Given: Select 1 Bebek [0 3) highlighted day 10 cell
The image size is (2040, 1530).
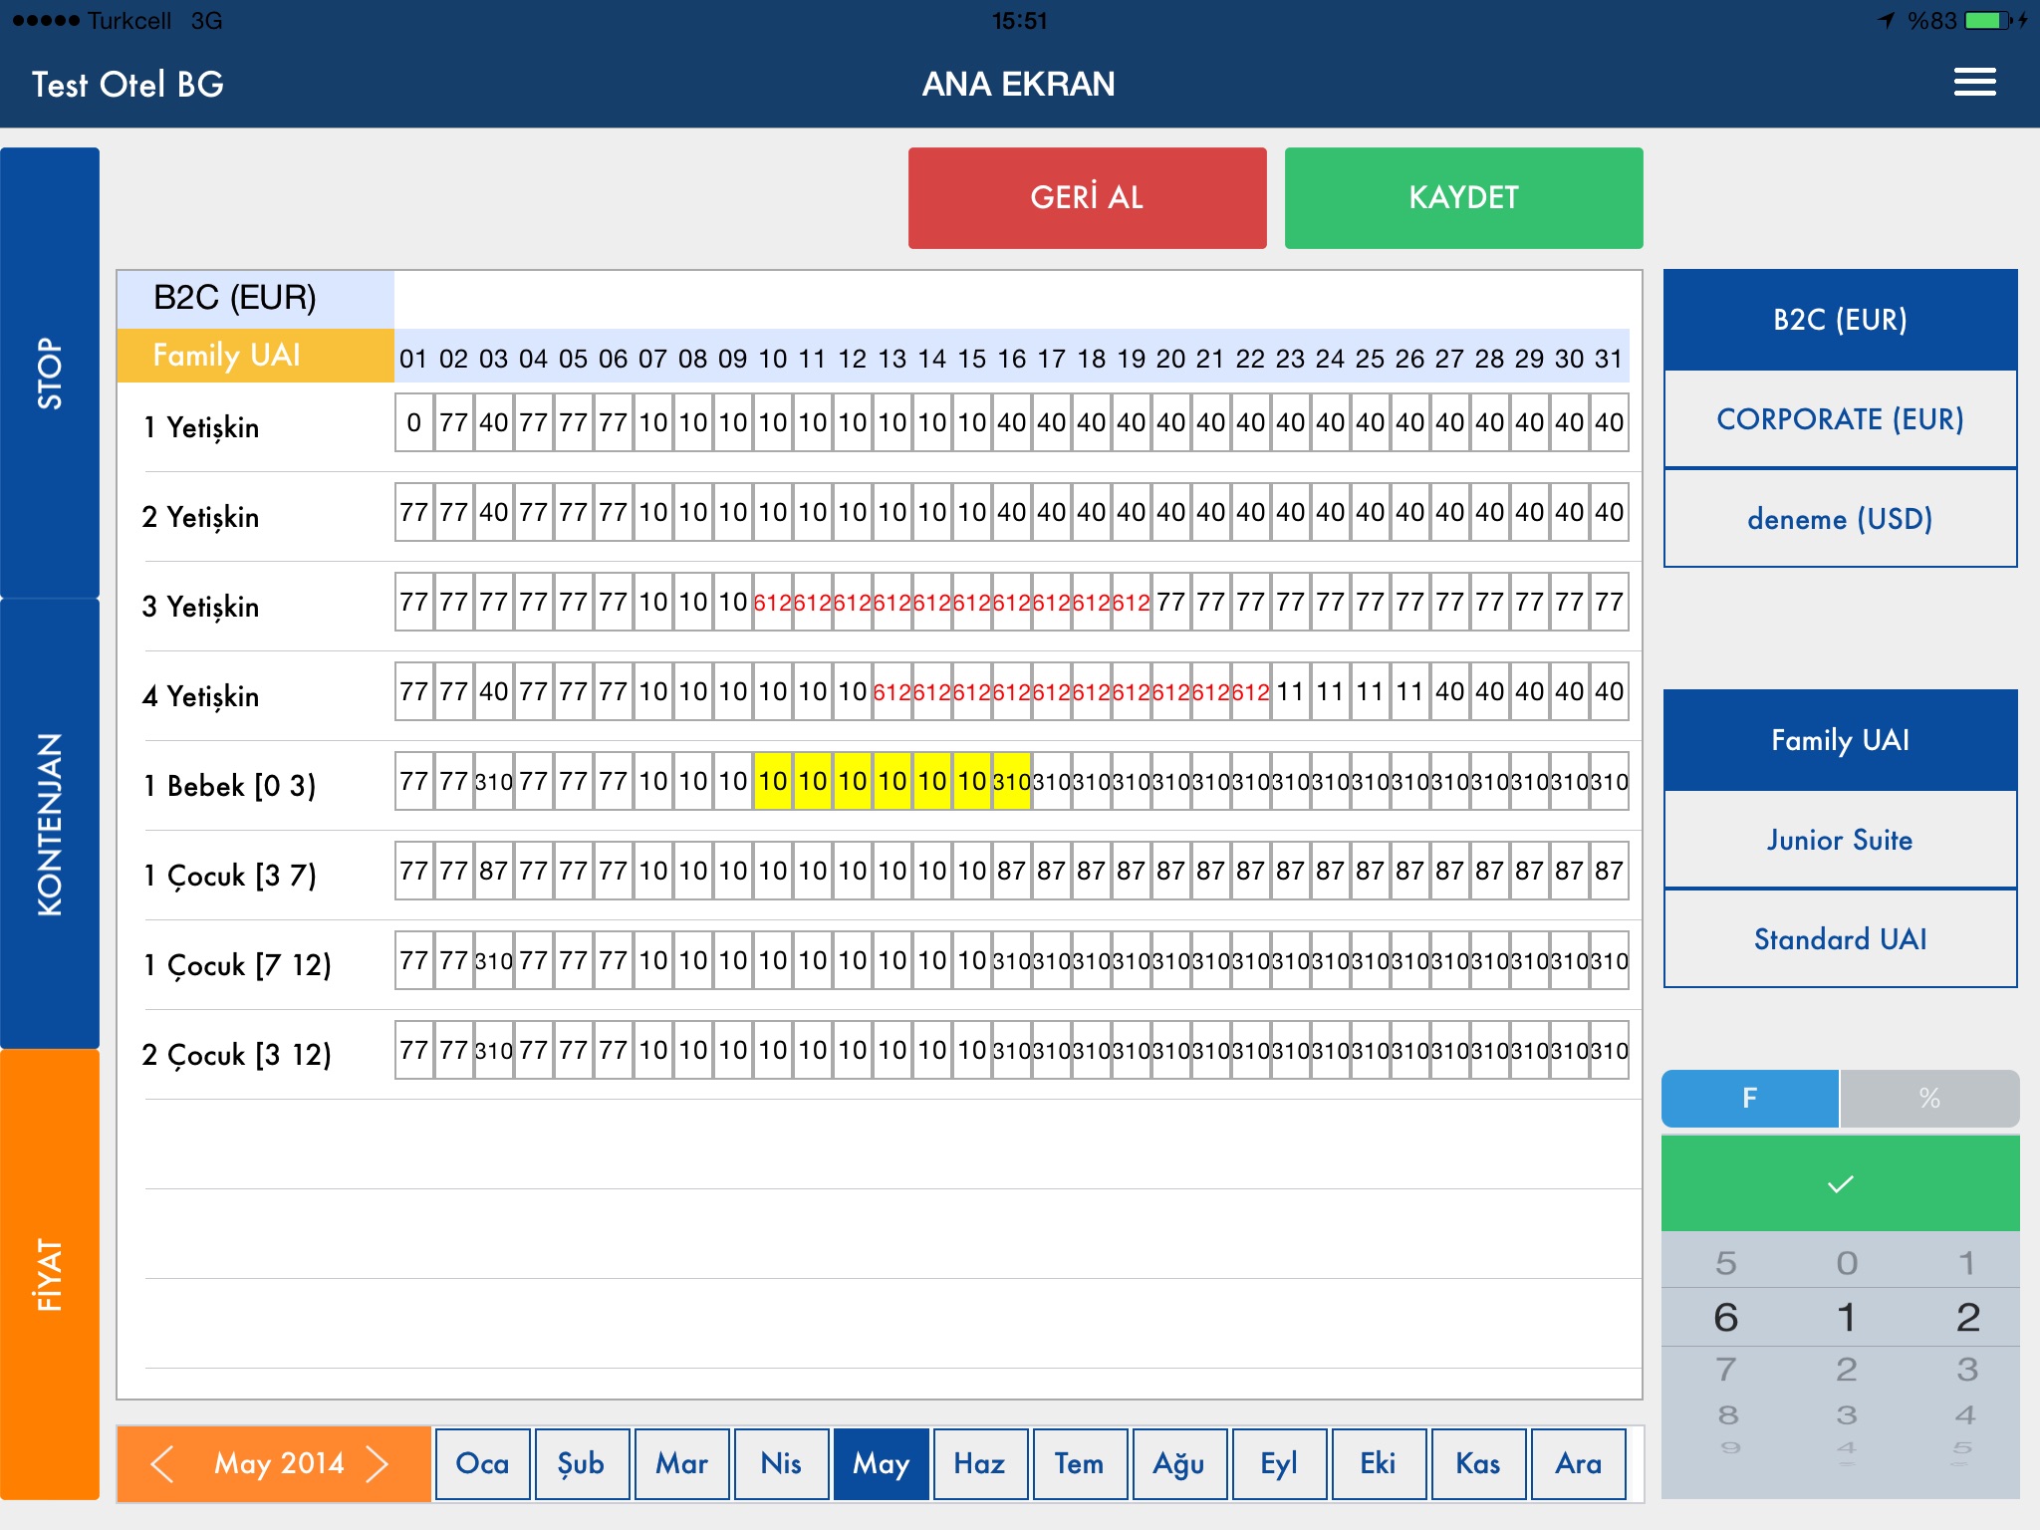Looking at the screenshot, I should [773, 781].
